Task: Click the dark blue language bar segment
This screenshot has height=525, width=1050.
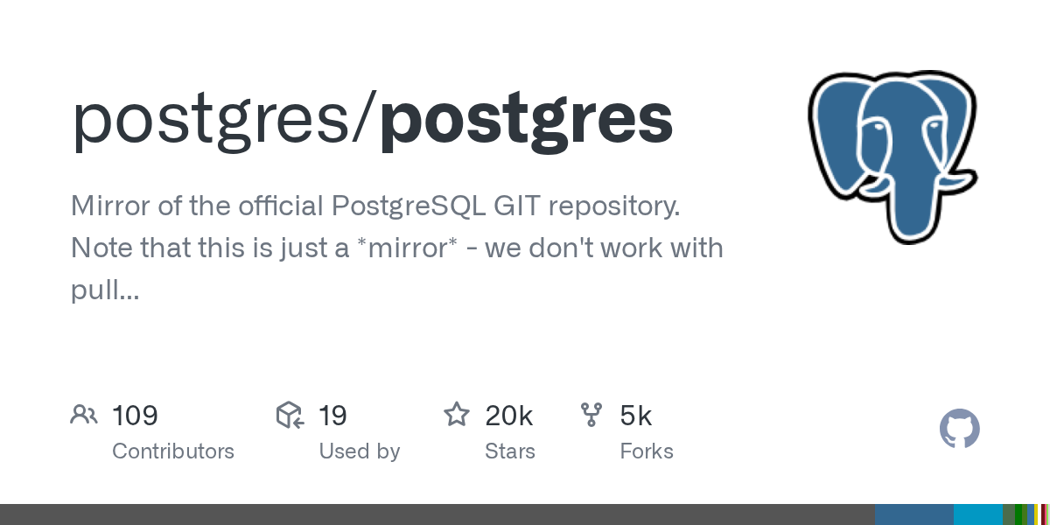Action: click(913, 514)
